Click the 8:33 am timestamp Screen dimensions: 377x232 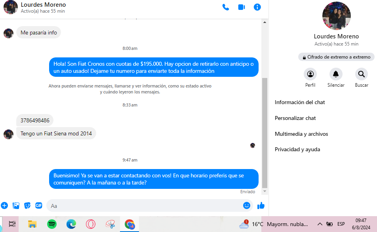tap(130, 105)
